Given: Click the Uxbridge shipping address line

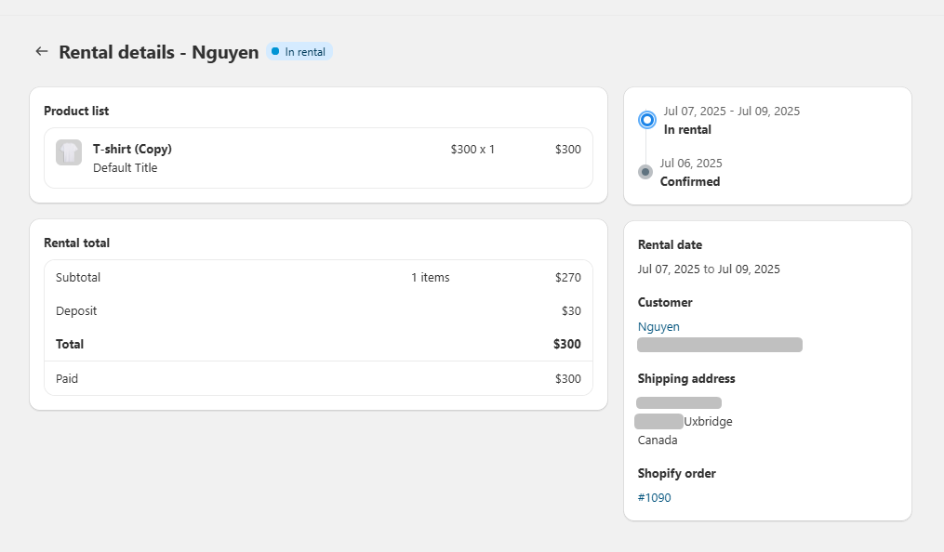Looking at the screenshot, I should point(708,421).
